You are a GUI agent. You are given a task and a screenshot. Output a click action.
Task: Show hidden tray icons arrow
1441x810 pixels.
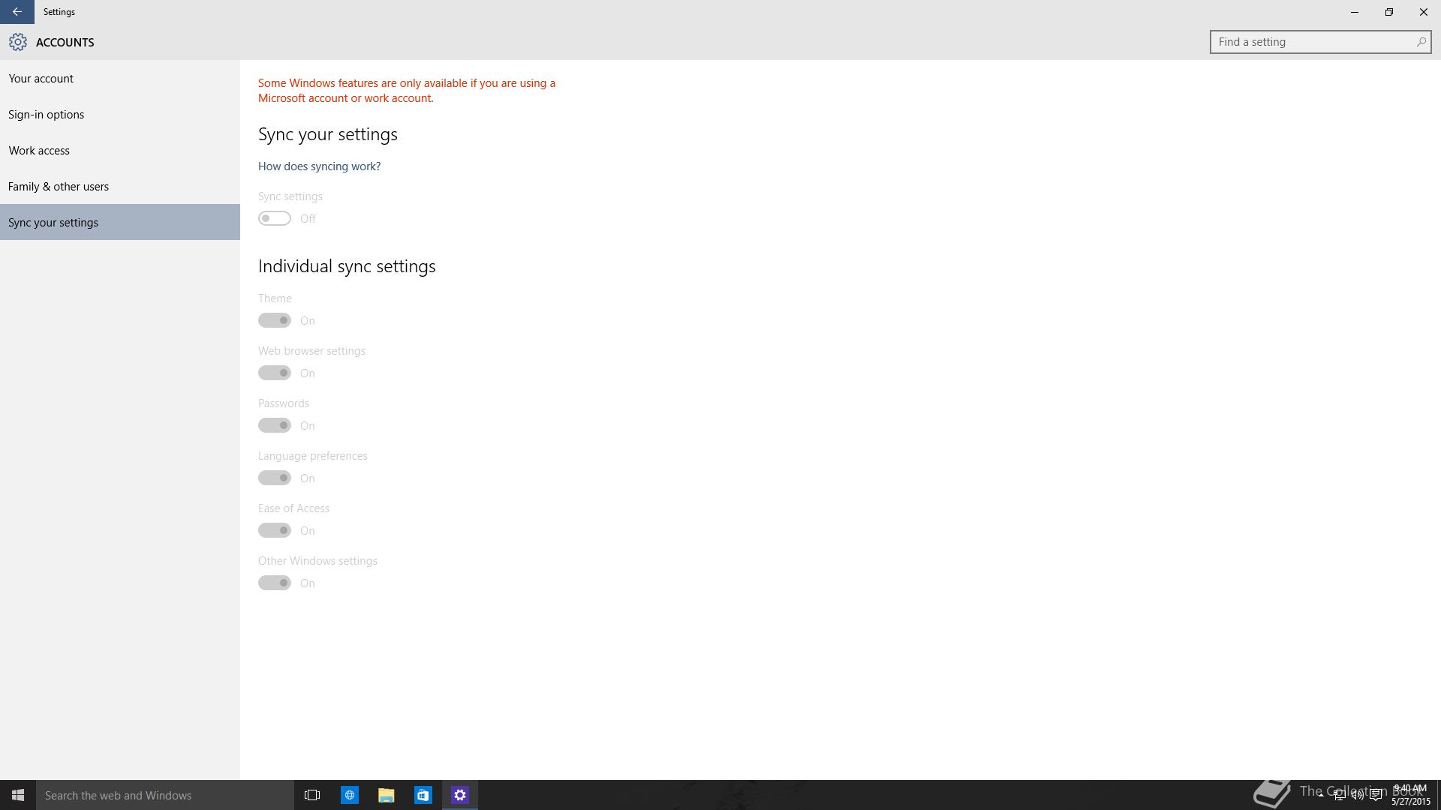click(x=1321, y=795)
